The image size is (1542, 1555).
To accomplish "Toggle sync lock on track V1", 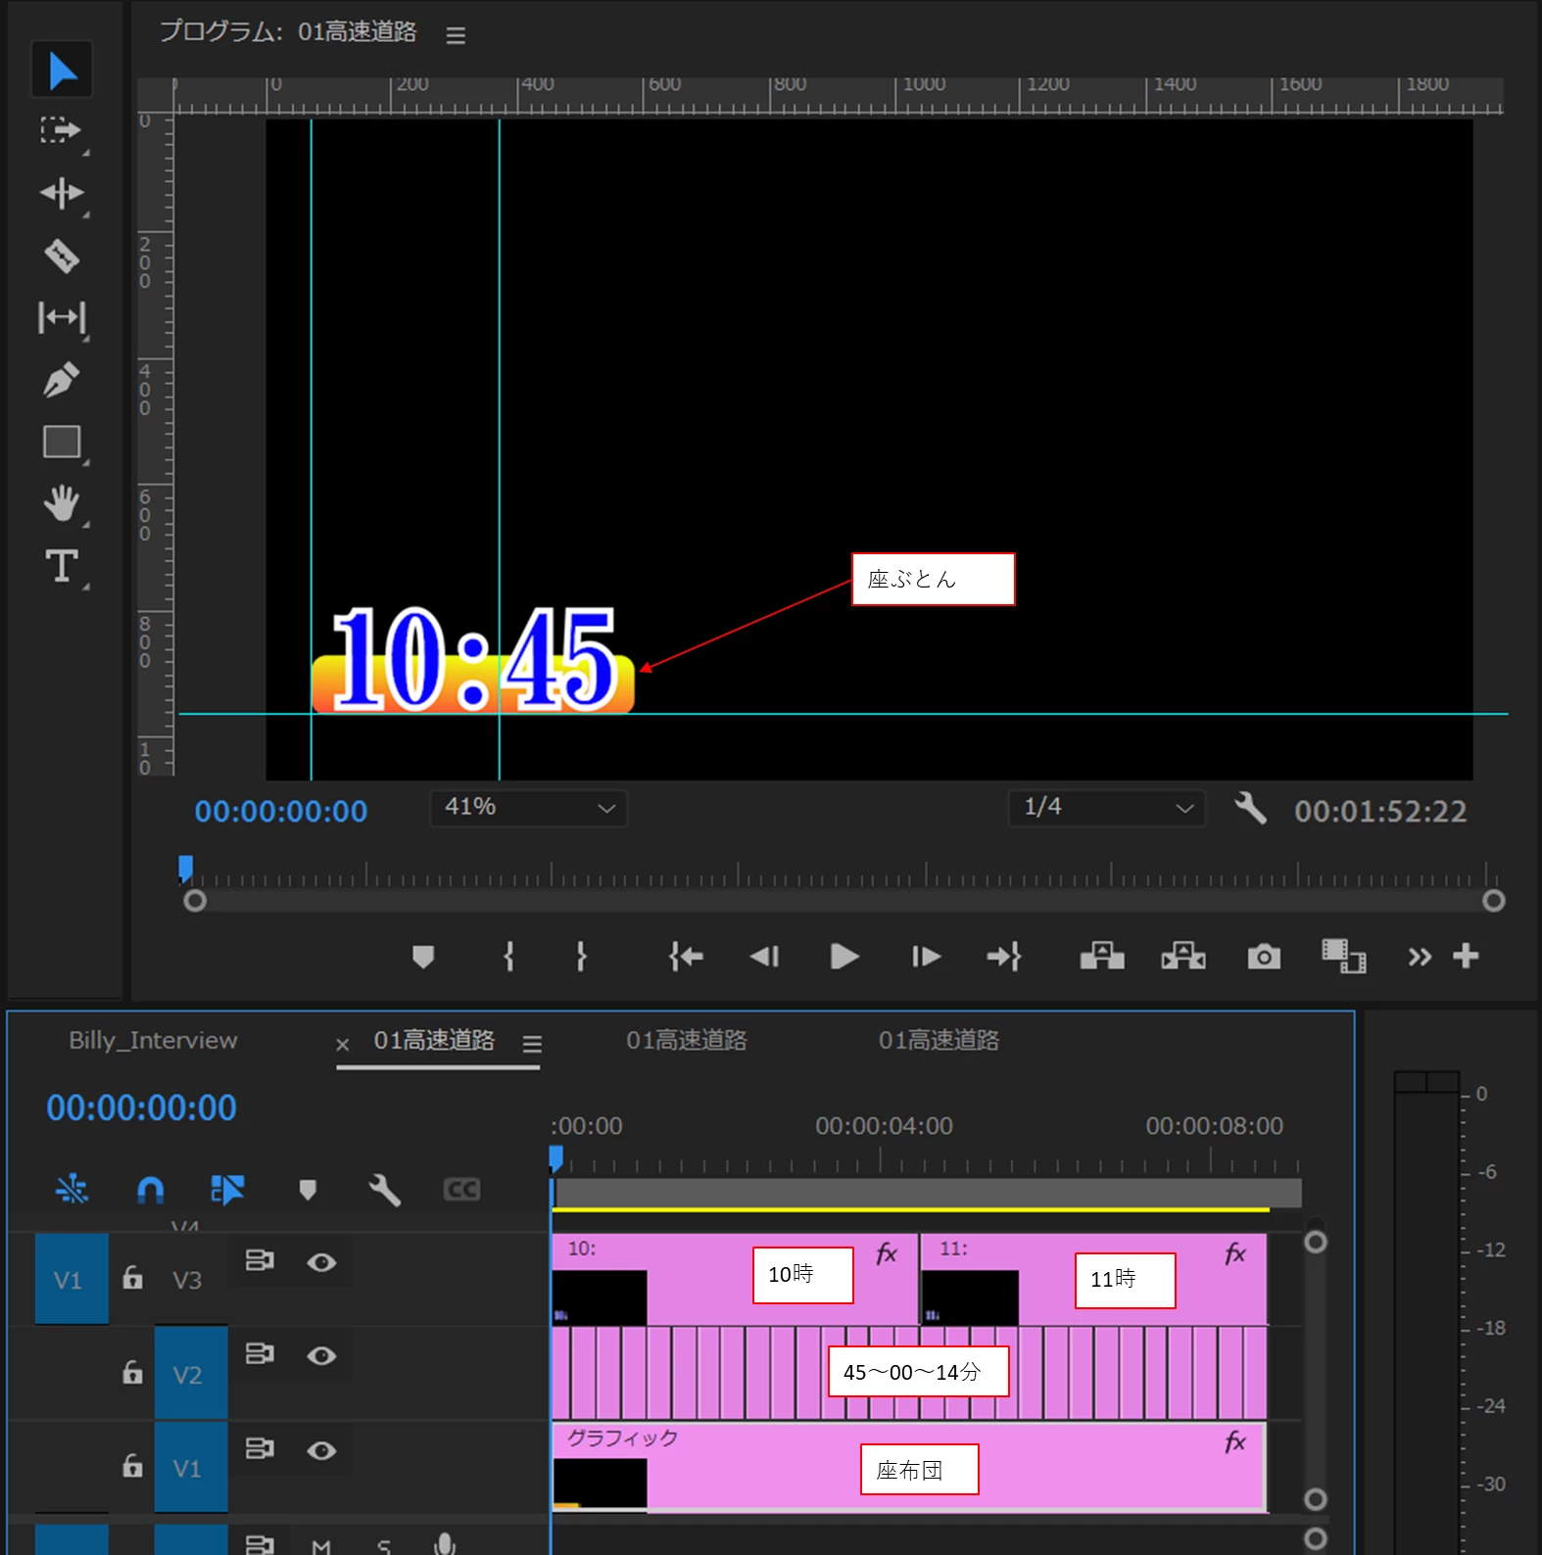I will (x=260, y=1447).
